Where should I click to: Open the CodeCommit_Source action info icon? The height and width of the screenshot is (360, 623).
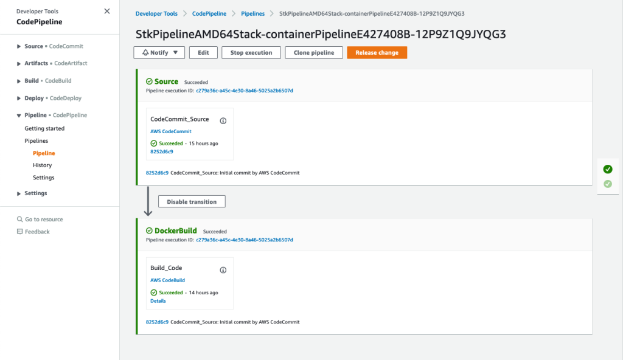click(x=223, y=120)
